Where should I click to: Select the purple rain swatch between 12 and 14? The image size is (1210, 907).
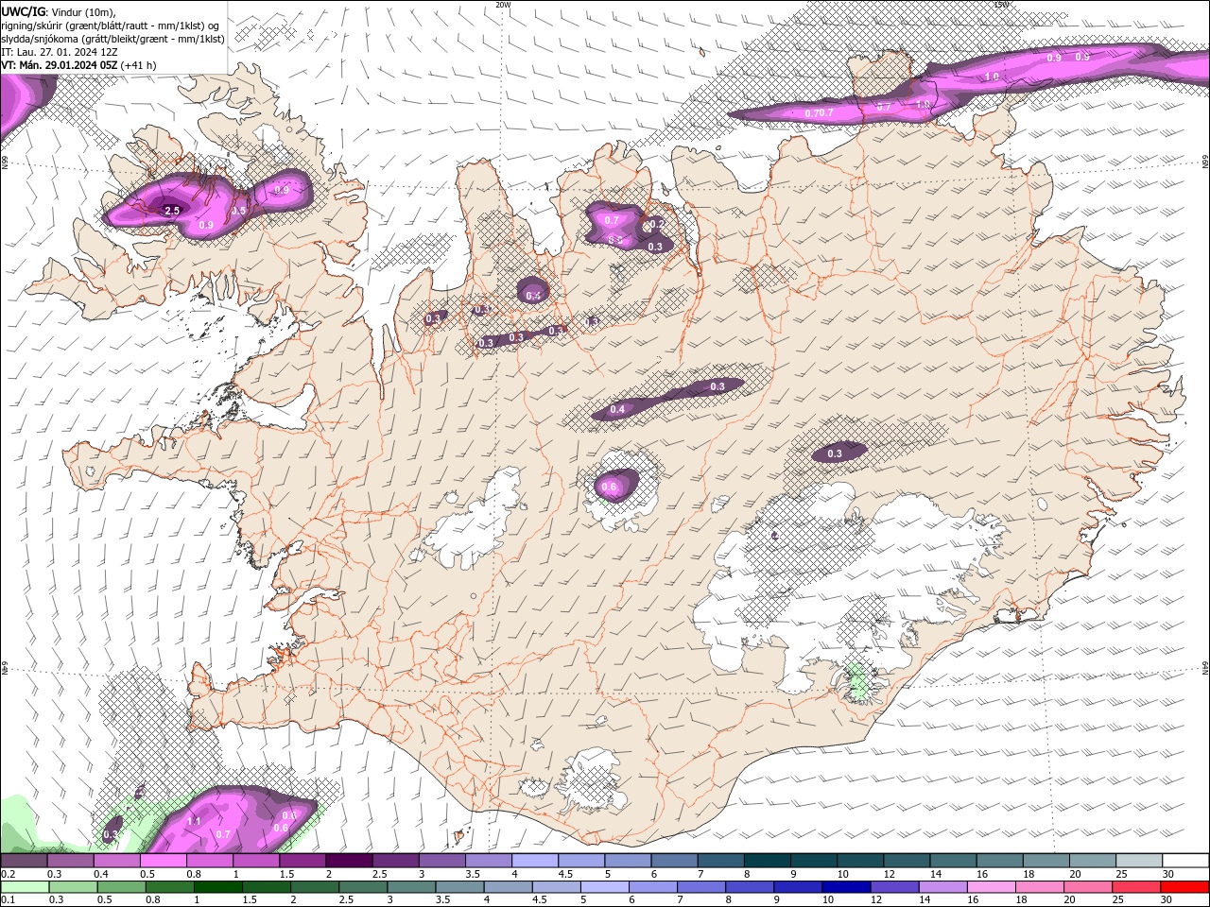click(x=894, y=887)
